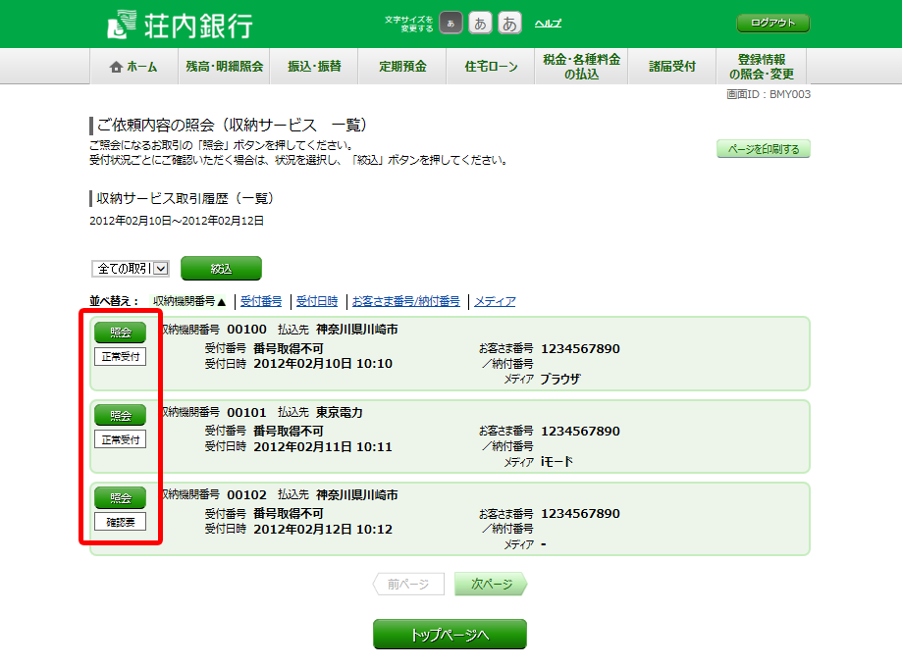This screenshot has width=902, height=666.
Task: Select the medium font size button
Action: pyautogui.click(x=481, y=24)
